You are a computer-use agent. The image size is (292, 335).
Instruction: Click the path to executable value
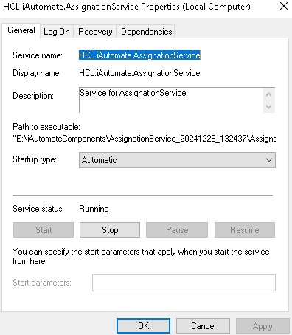(145, 139)
